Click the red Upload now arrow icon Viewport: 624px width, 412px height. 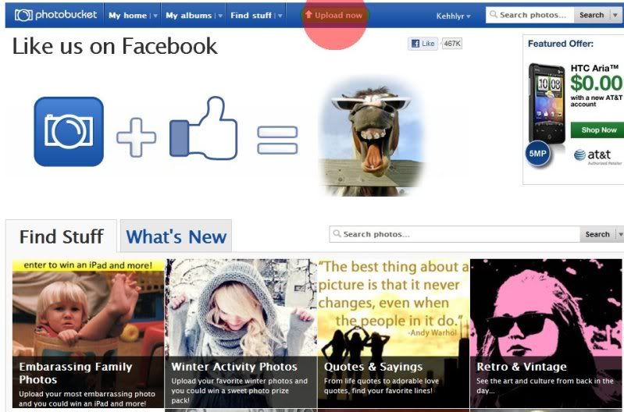308,14
